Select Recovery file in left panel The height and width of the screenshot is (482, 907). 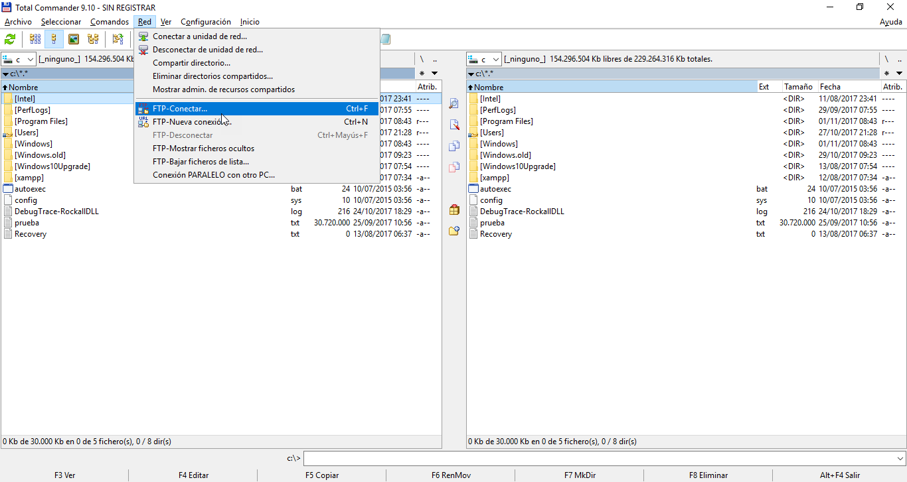tap(31, 234)
